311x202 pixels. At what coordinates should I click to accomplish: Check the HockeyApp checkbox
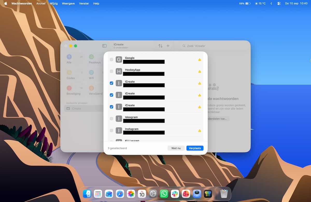[111, 71]
